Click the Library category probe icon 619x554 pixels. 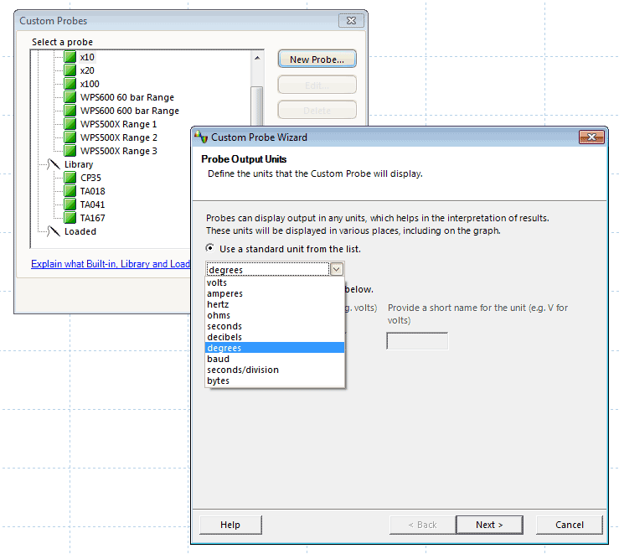point(54,164)
